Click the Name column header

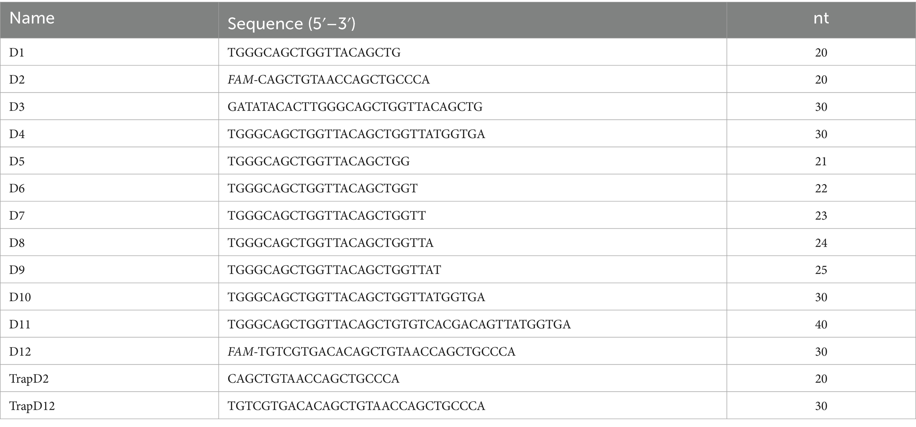(x=32, y=19)
